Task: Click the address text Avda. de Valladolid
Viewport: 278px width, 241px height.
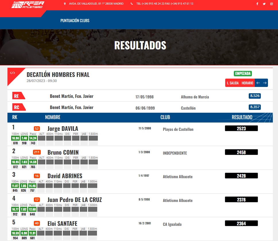Action: 96,3
